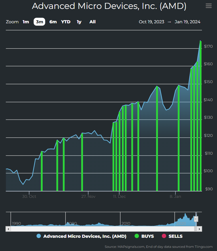Select 1y zoom range
The height and width of the screenshot is (251, 217).
pyautogui.click(x=79, y=22)
